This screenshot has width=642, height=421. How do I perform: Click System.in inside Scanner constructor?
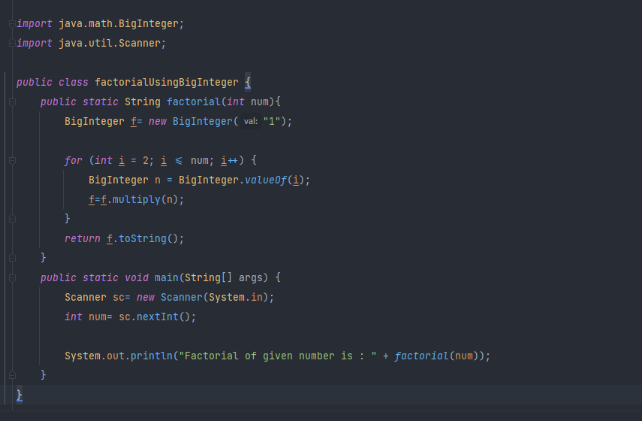[236, 297]
